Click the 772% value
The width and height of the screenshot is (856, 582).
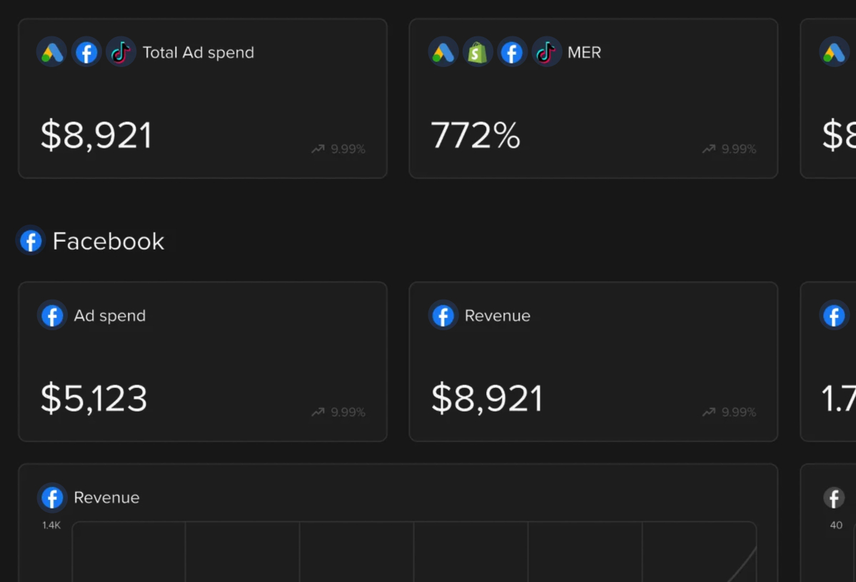(x=475, y=135)
